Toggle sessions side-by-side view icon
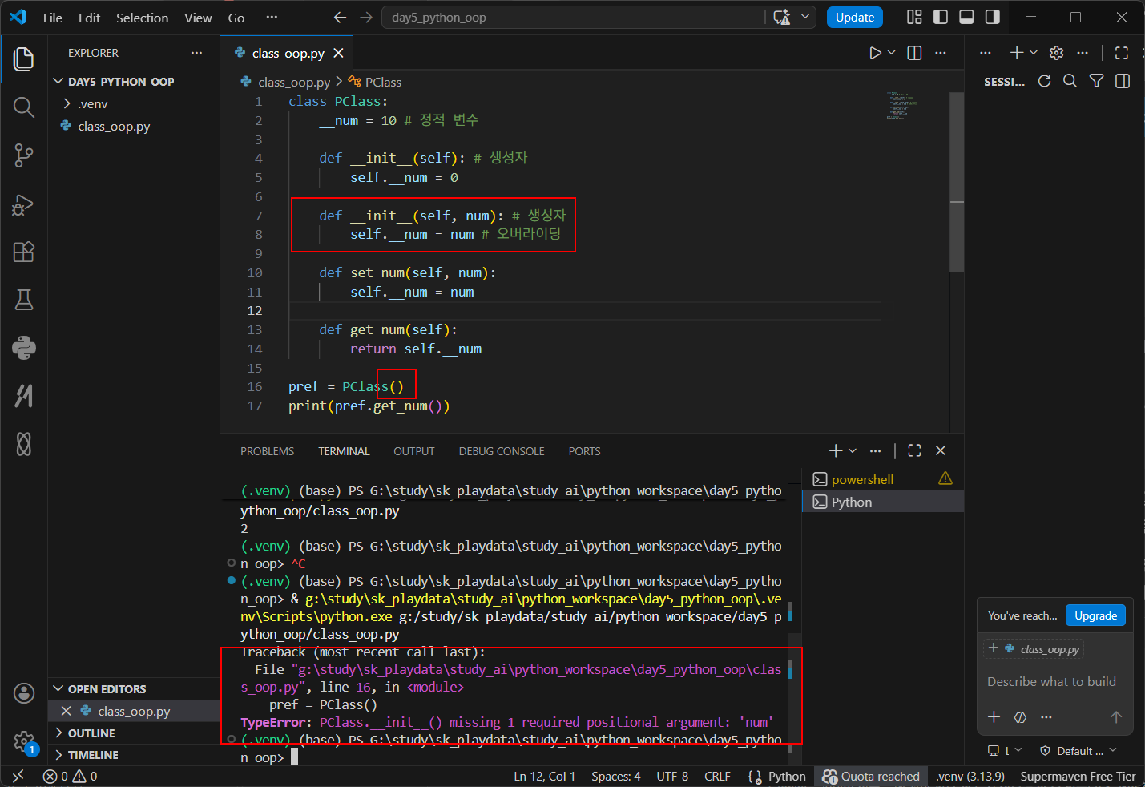This screenshot has height=787, width=1145. pos(1123,81)
